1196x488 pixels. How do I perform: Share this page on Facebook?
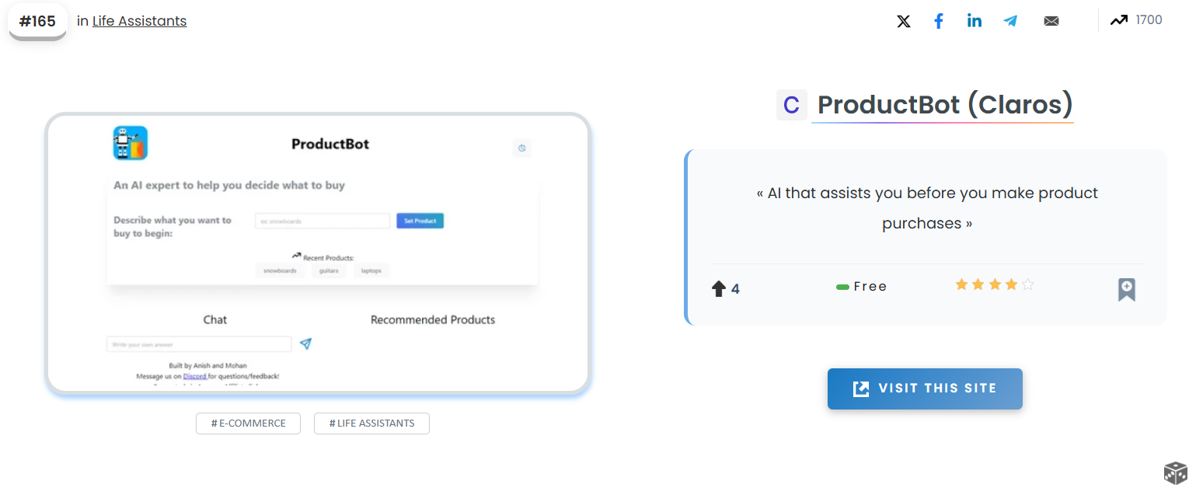(939, 21)
